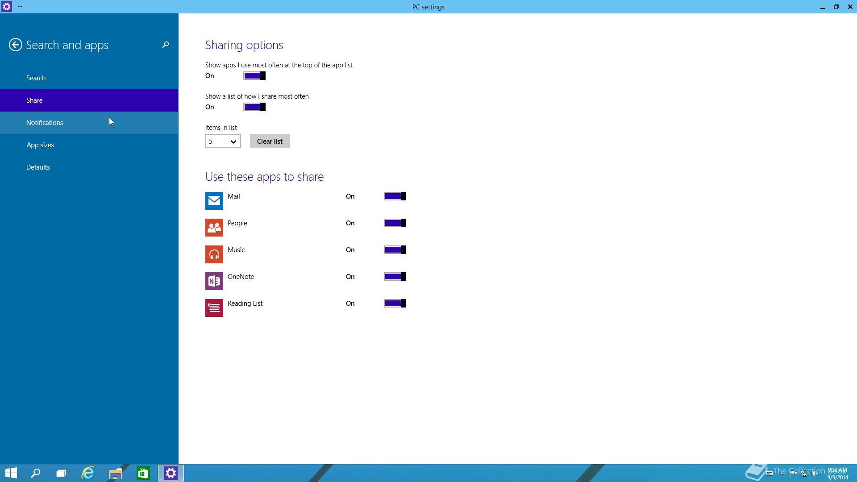Image resolution: width=857 pixels, height=482 pixels.
Task: Expand the Items in list dropdown
Action: (x=223, y=141)
